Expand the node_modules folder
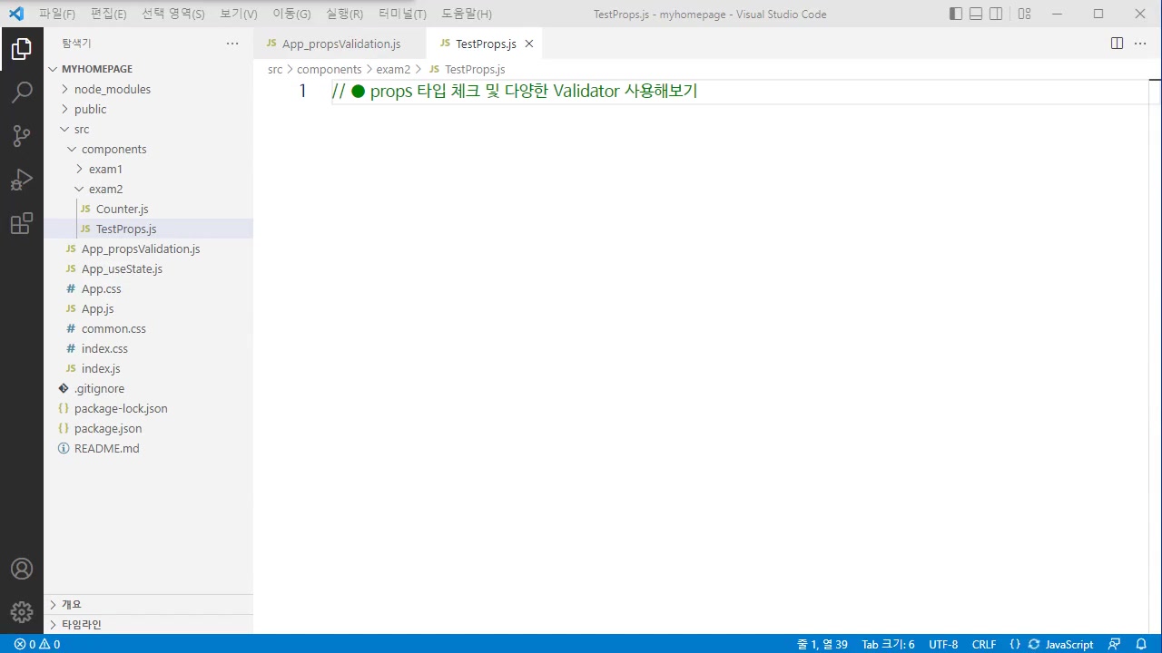The width and height of the screenshot is (1162, 653). click(x=112, y=89)
